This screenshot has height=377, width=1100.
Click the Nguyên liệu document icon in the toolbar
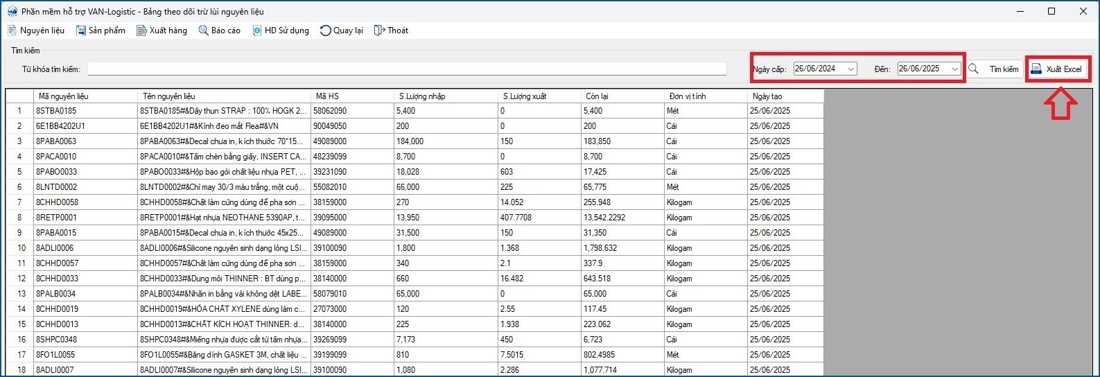[12, 30]
